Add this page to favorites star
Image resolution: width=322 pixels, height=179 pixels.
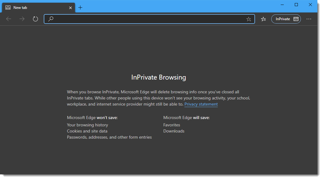249,19
